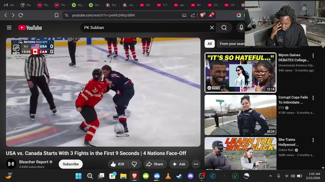Screen dimensions: 325x182
Task: Switch to the Gmail Inbox tab
Action: [x=9, y=5]
